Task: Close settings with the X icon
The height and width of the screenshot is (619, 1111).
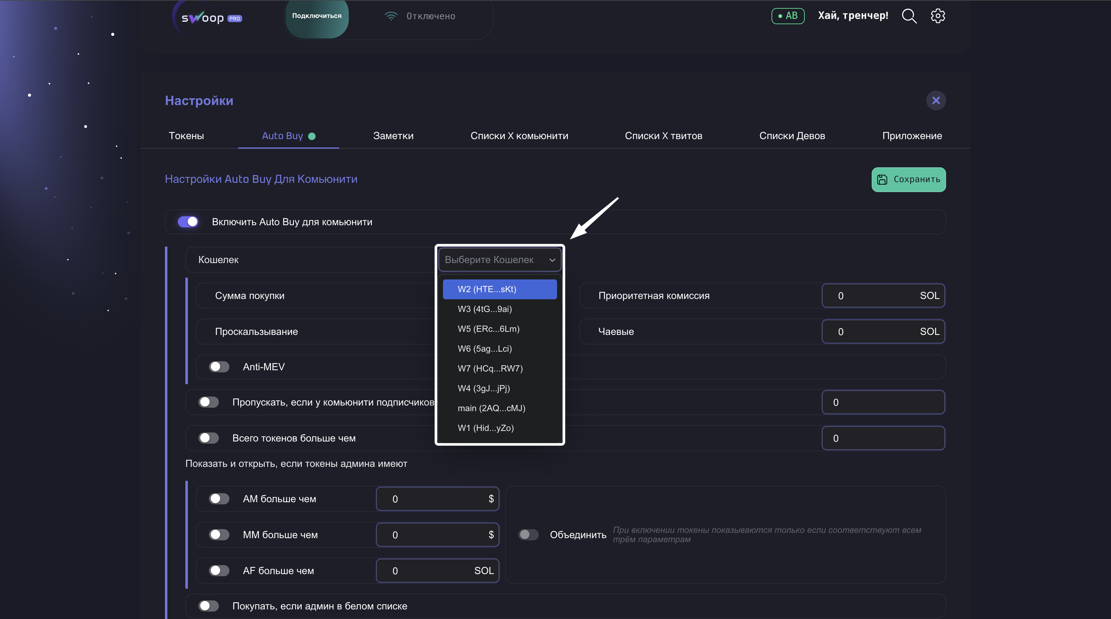Action: click(x=936, y=100)
